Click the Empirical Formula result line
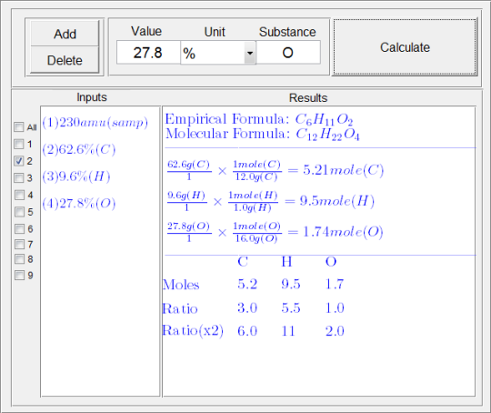Viewport: 491px width, 413px height. pyautogui.click(x=259, y=119)
